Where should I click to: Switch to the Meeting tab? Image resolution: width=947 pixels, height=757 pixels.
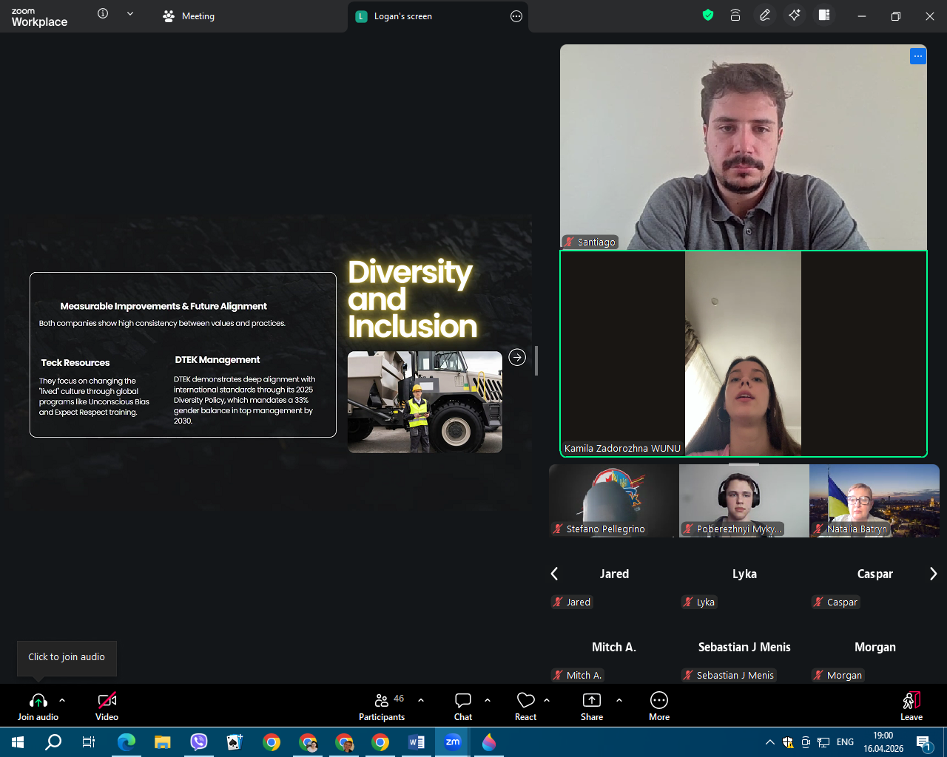click(x=189, y=16)
